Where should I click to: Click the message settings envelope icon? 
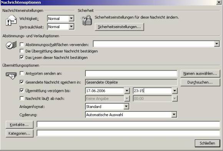tap(11, 21)
